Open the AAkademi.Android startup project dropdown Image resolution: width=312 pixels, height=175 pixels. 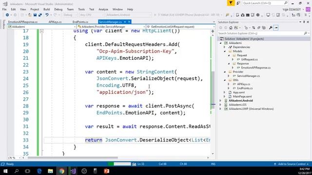(x=129, y=15)
